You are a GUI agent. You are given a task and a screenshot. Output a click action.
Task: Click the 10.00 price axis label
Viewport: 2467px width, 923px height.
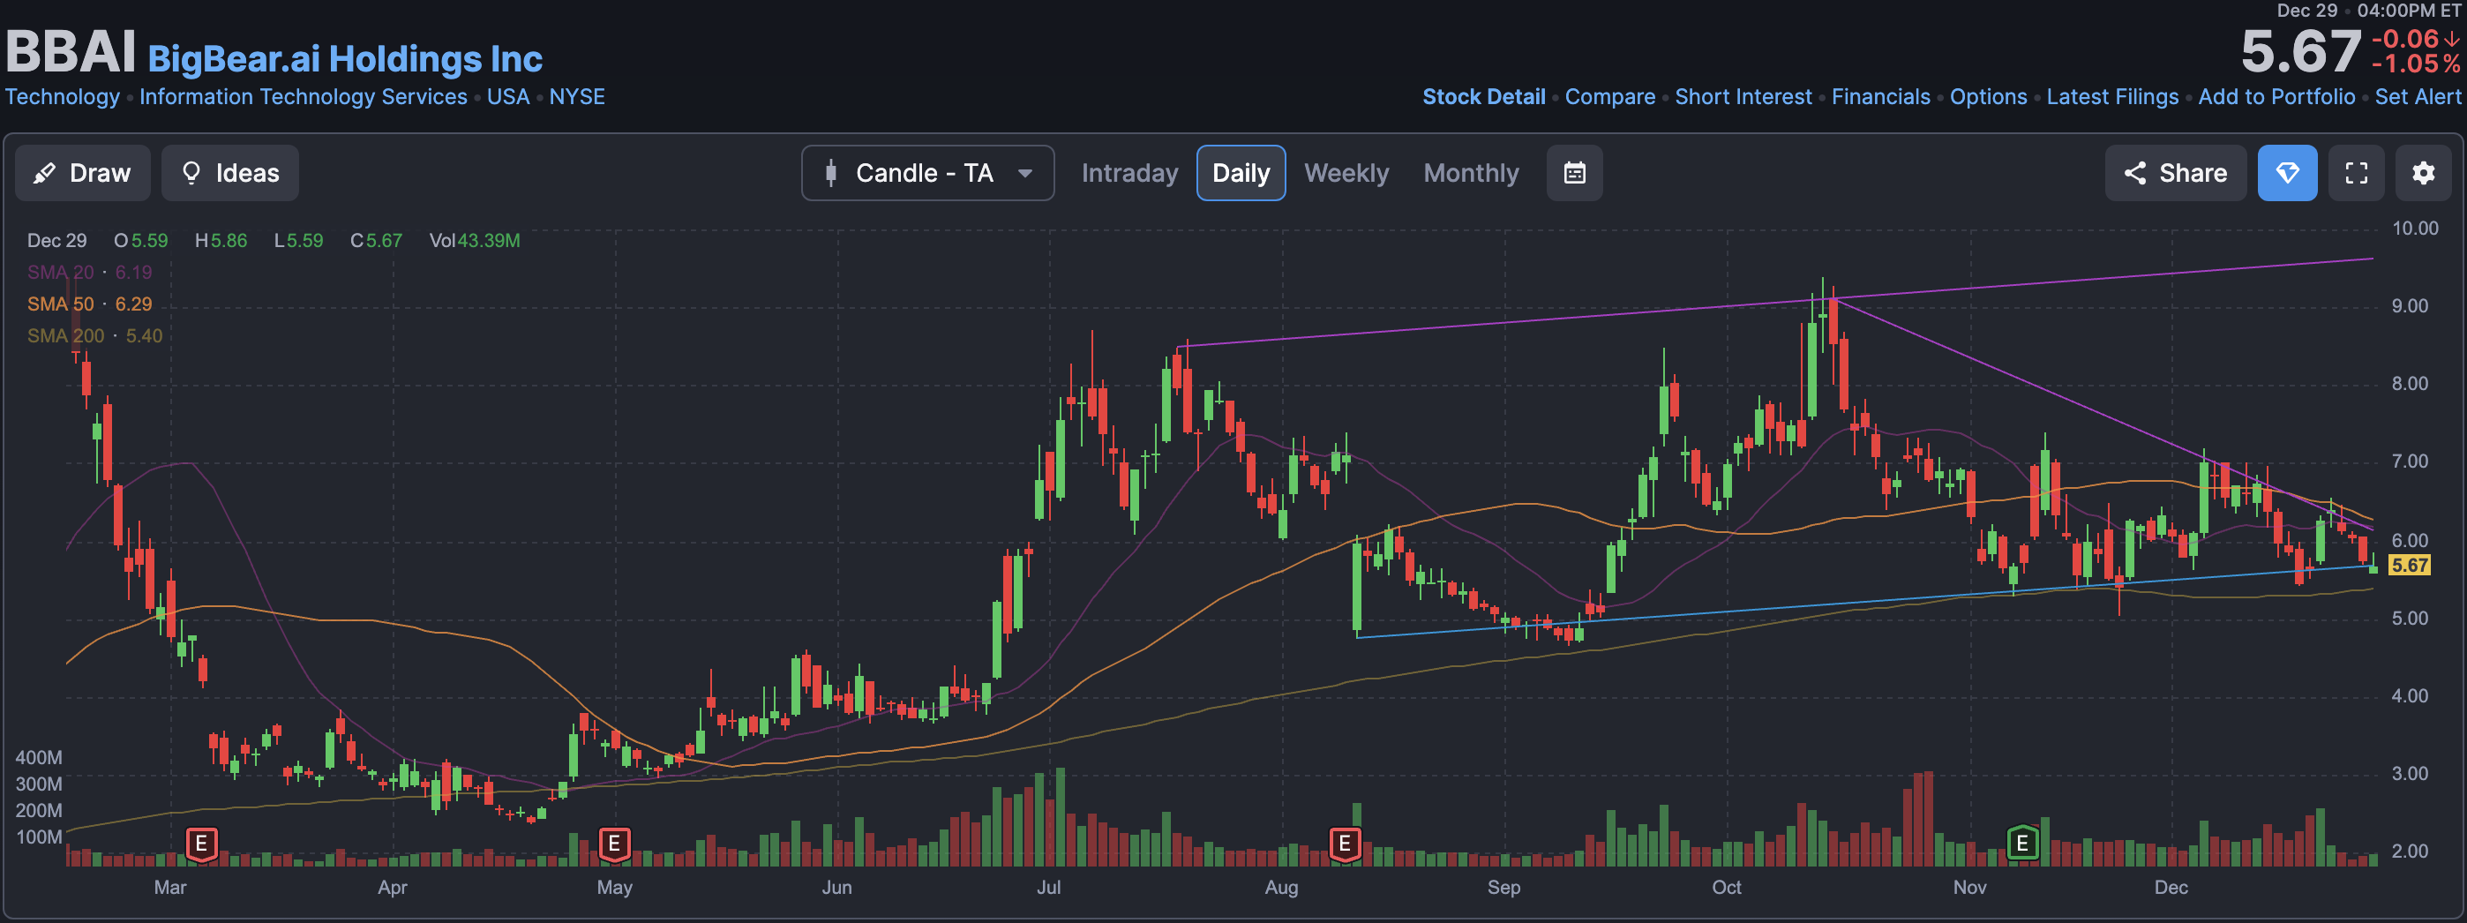point(2414,228)
